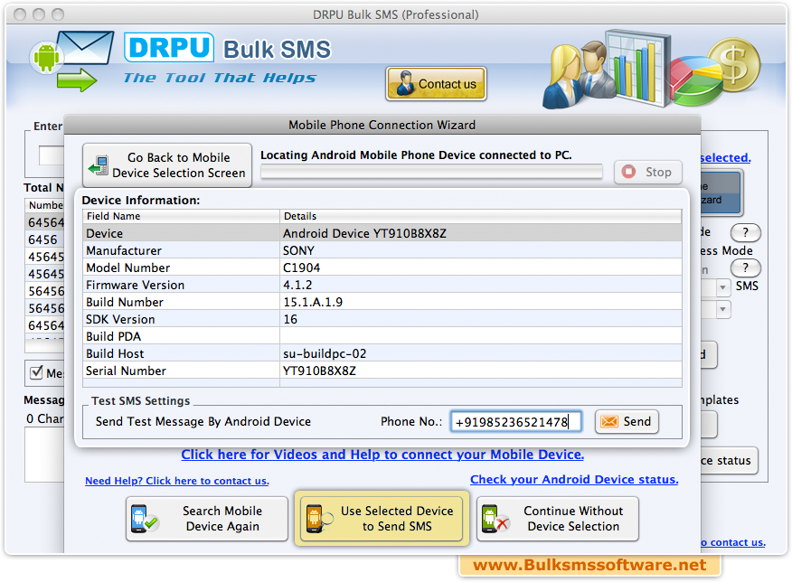The image size is (792, 582).
Task: Select the Build PDA row
Action: coord(382,336)
